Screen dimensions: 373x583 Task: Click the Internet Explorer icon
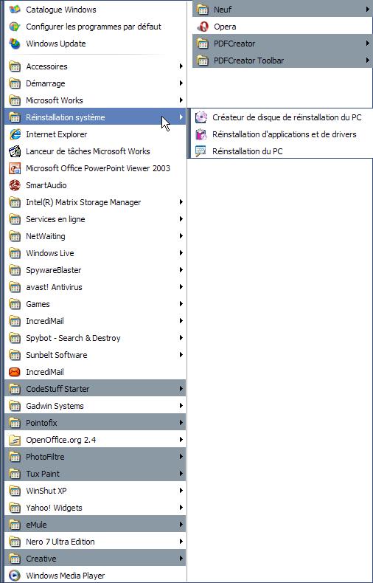tap(15, 134)
